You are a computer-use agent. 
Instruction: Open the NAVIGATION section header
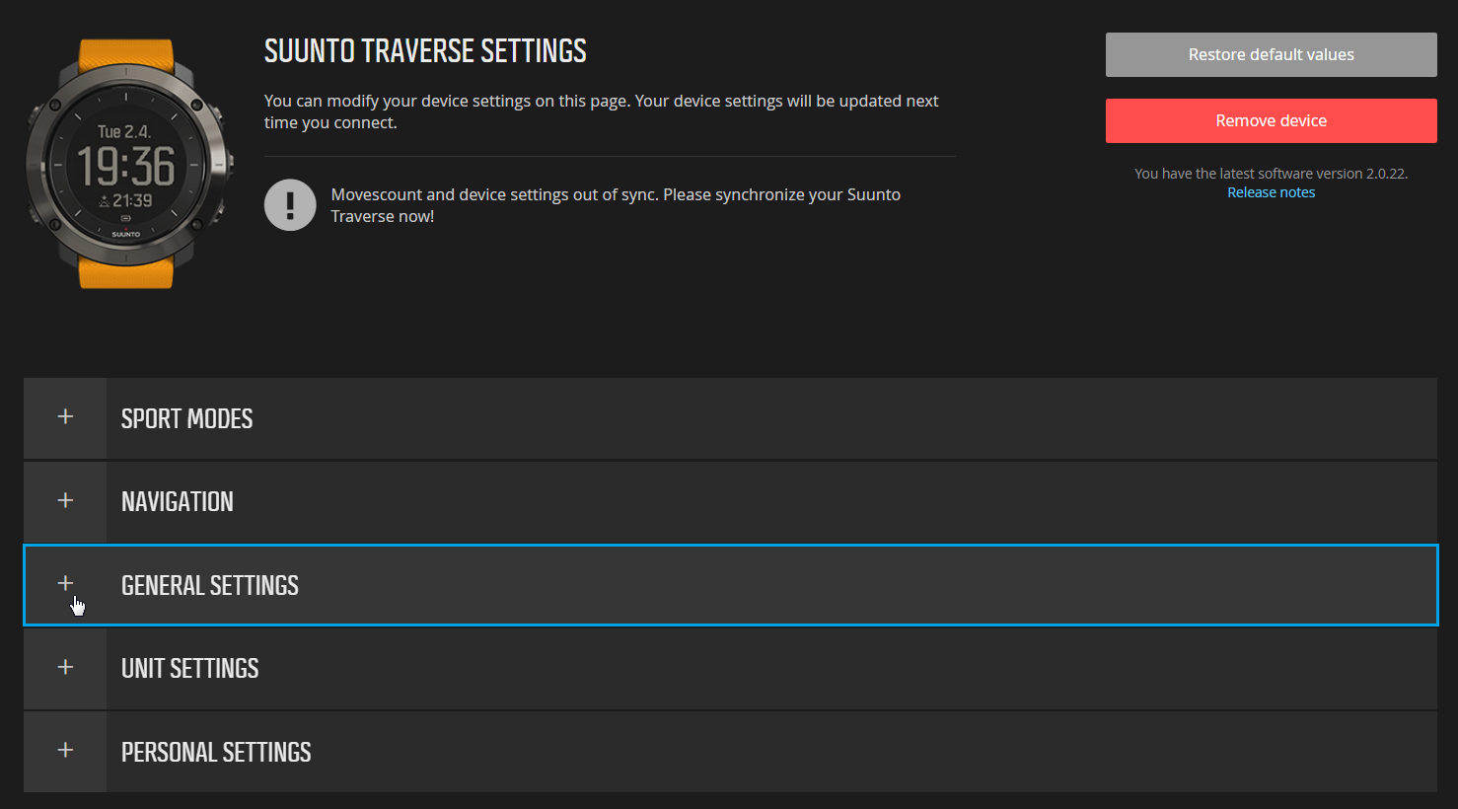click(178, 502)
